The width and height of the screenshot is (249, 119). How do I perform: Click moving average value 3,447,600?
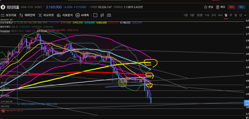(x=54, y=23)
